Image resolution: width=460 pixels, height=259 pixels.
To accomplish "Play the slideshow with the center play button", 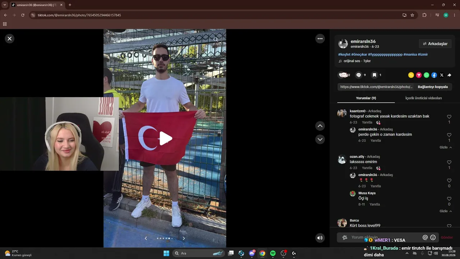I will [165, 138].
